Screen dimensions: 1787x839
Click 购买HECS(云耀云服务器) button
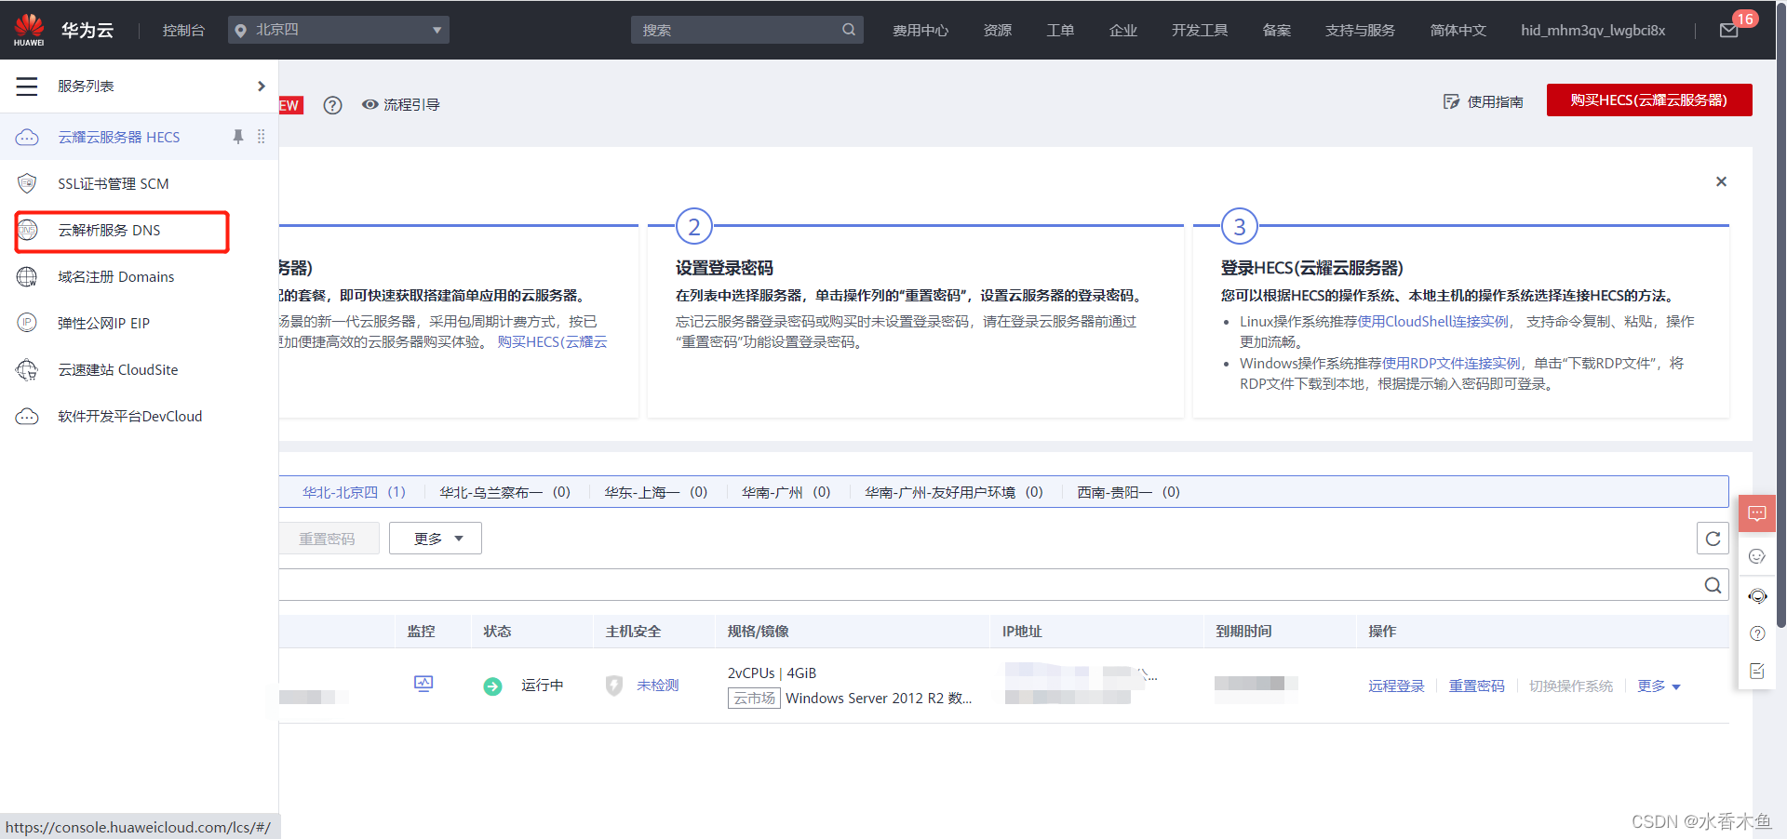point(1648,100)
